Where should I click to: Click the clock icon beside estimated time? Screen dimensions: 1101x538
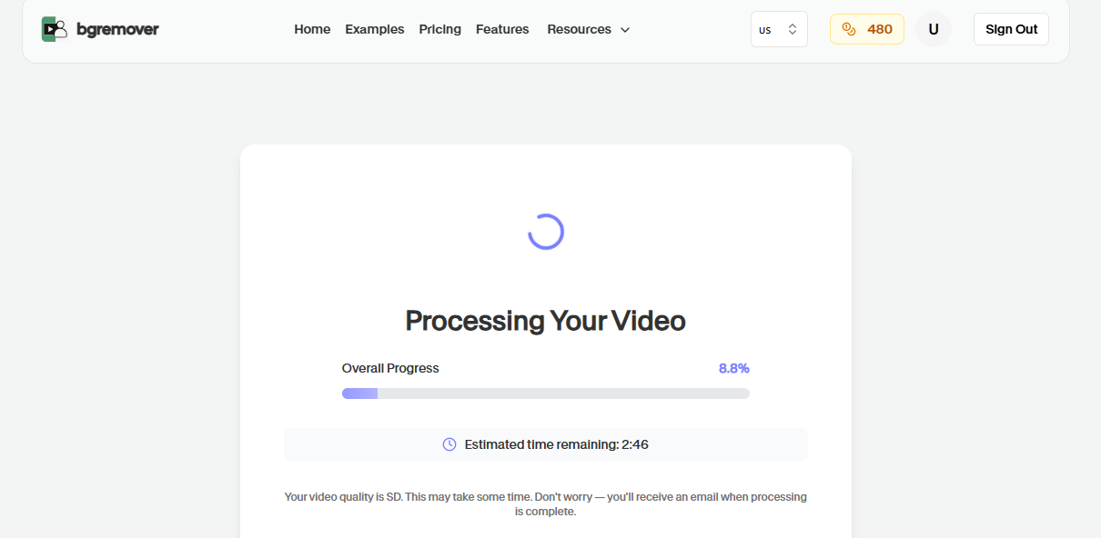point(448,443)
